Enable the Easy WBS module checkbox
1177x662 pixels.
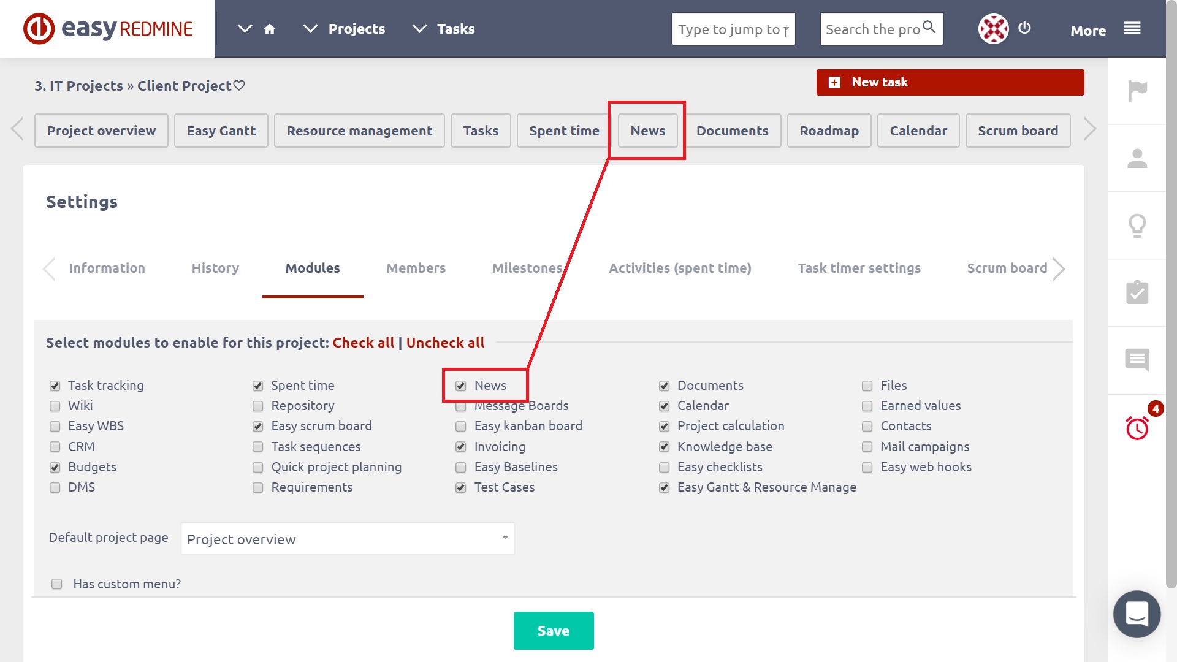[55, 427]
